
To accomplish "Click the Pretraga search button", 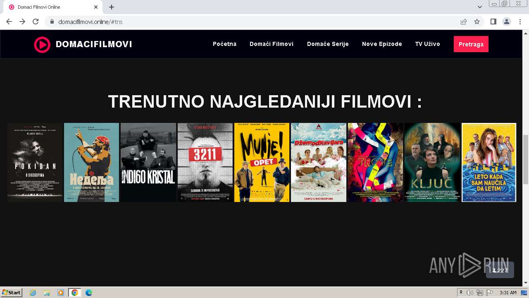I will pyautogui.click(x=471, y=44).
